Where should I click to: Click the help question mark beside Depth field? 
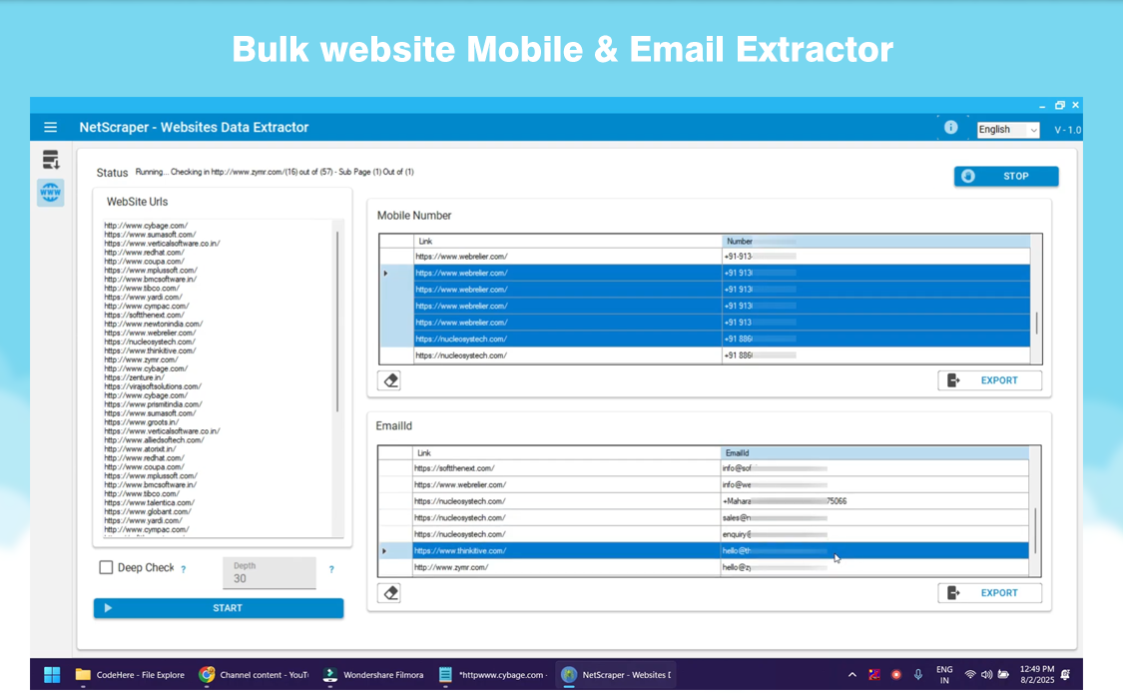330,569
